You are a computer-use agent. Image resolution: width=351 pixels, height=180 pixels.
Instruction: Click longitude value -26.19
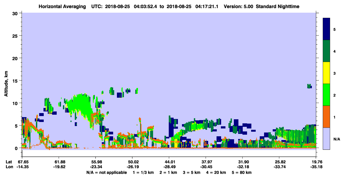coord(132,167)
